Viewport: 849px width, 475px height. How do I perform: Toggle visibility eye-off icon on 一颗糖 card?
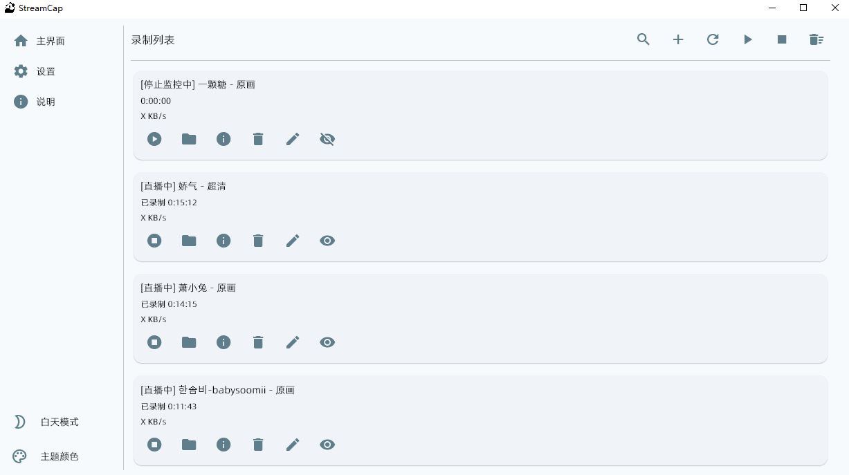point(327,139)
